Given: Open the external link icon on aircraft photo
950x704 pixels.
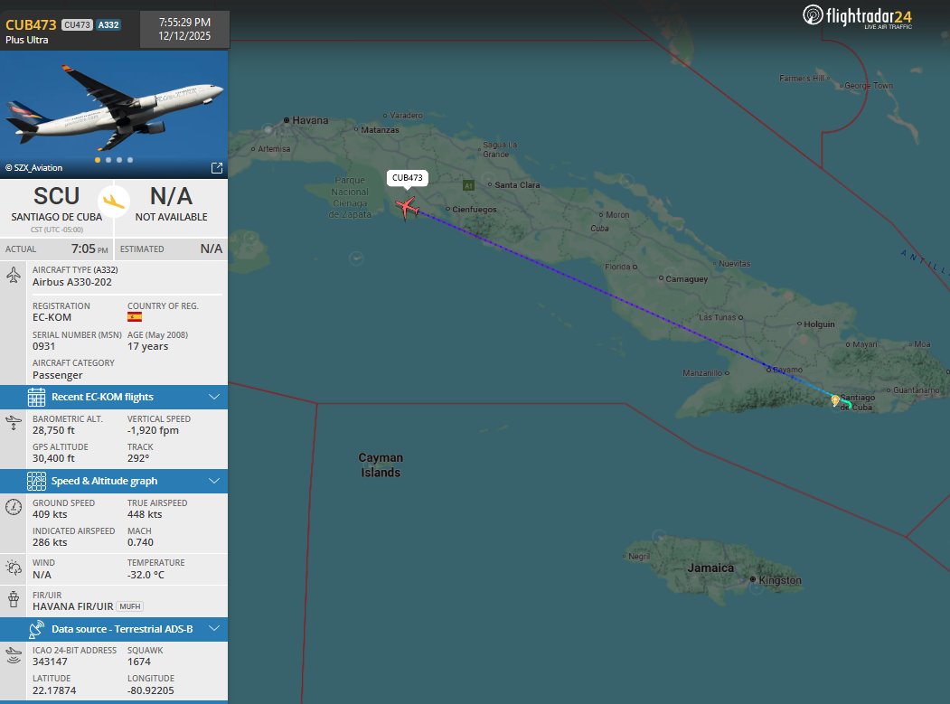Looking at the screenshot, I should click(x=217, y=168).
